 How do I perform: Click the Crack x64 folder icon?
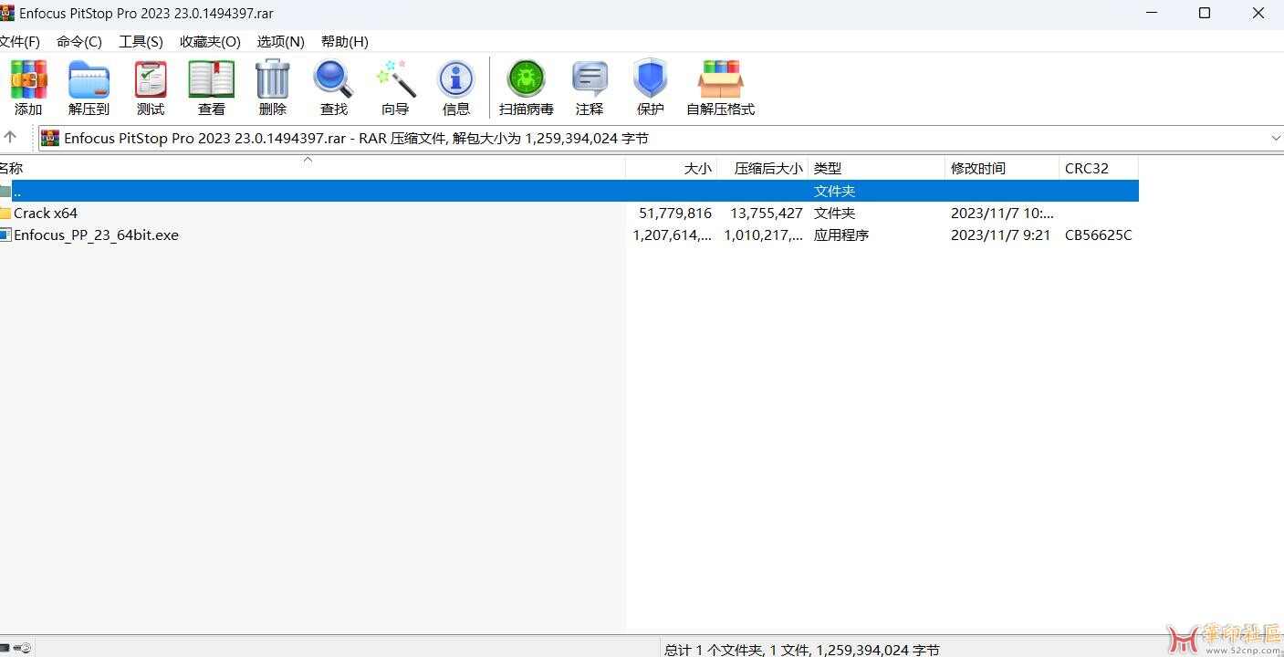(5, 214)
